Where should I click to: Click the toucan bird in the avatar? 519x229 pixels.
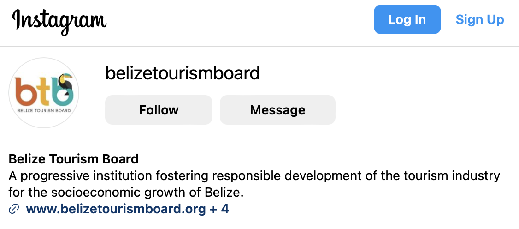click(x=66, y=84)
